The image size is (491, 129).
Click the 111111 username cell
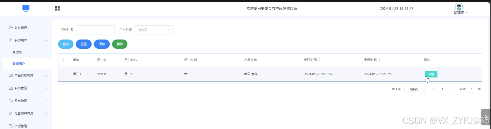102,74
